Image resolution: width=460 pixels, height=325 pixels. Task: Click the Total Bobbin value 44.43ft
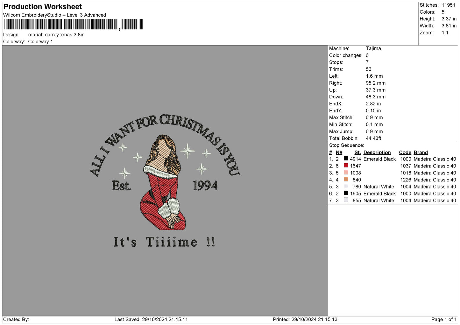[373, 138]
